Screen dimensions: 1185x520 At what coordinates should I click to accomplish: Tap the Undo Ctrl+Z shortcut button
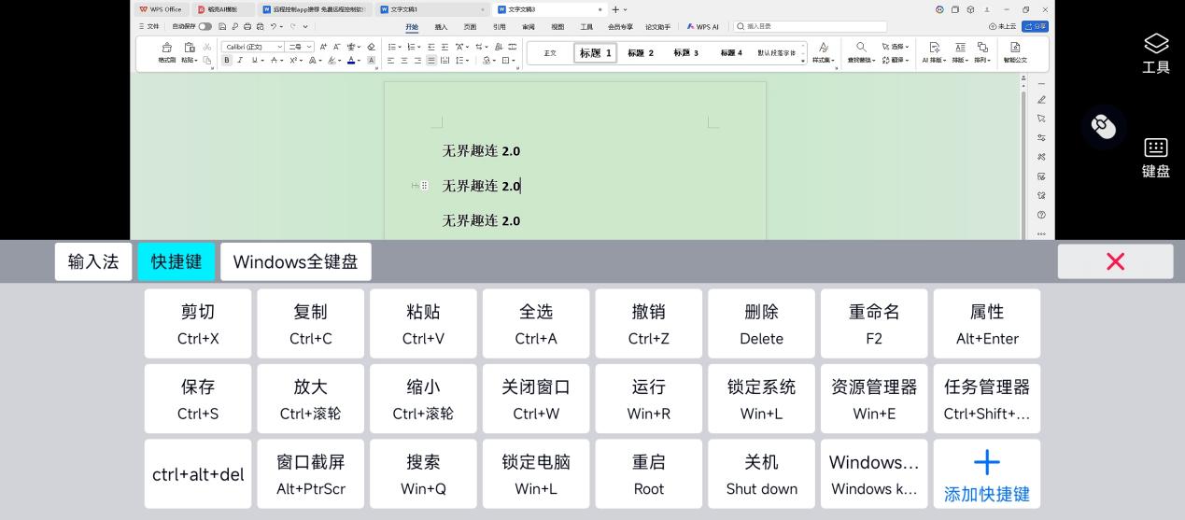(x=649, y=324)
